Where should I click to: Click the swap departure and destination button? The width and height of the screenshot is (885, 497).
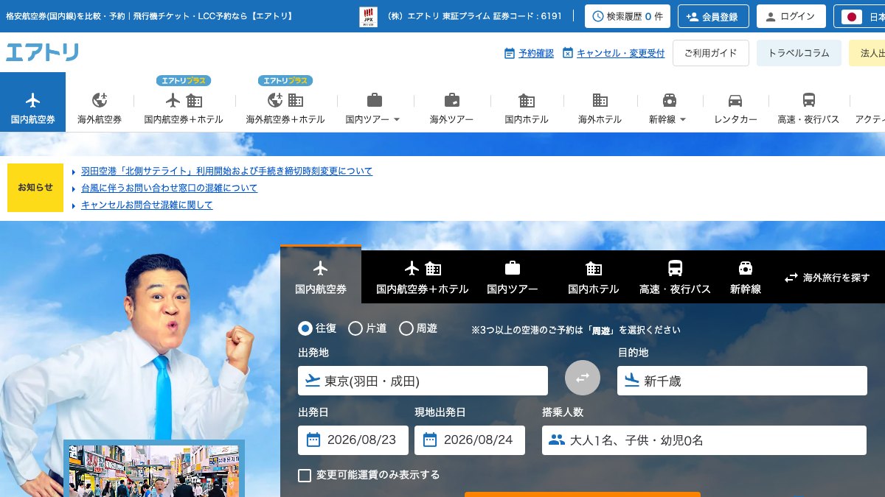(583, 378)
